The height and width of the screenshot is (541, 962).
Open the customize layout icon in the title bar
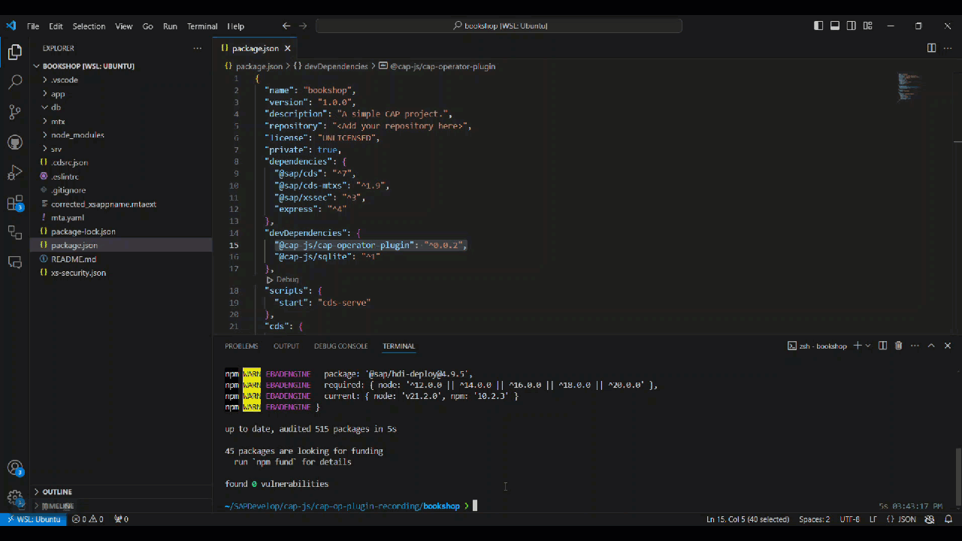click(868, 26)
